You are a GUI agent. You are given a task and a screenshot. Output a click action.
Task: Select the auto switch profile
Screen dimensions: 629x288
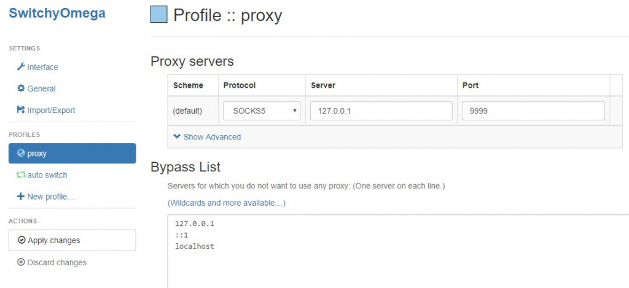[x=47, y=175]
